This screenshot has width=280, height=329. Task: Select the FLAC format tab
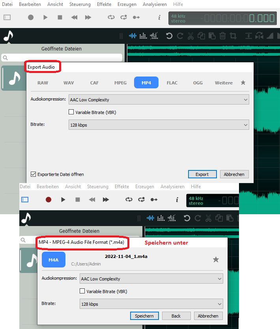(x=172, y=83)
